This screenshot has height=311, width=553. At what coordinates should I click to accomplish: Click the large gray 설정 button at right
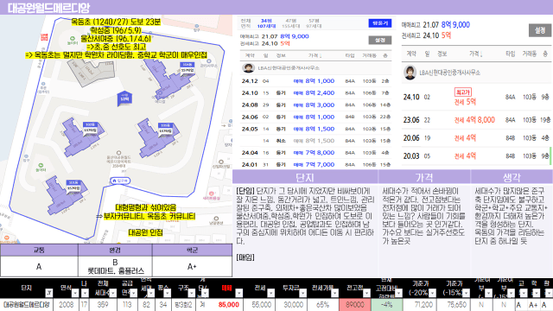click(x=540, y=30)
